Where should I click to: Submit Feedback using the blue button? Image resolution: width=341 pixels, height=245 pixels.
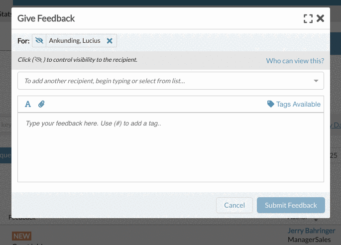coord(291,205)
